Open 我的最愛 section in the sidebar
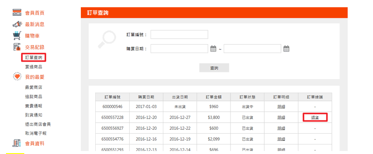 [x=34, y=77]
